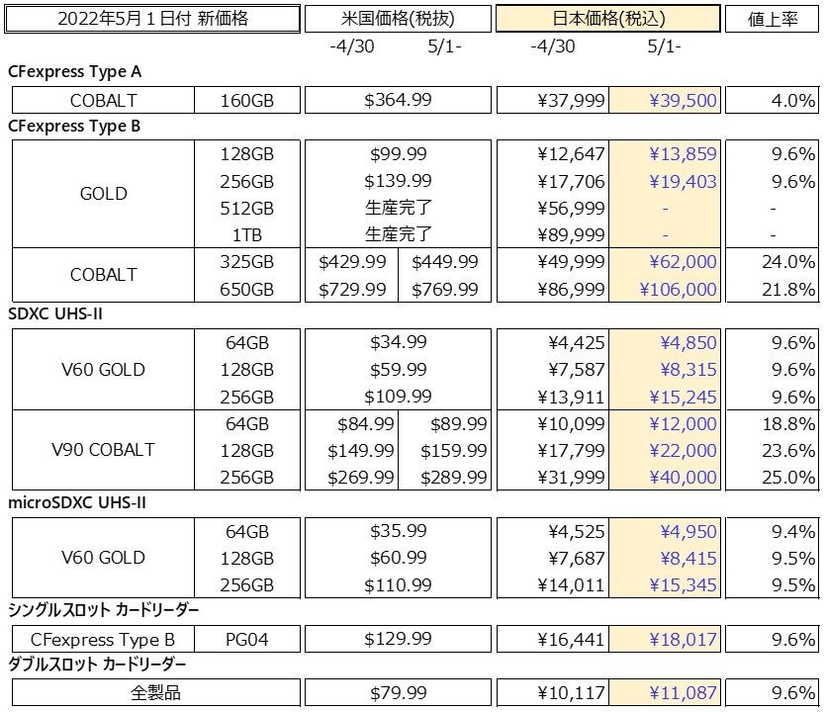Select the '$84.99' old US price
The height and width of the screenshot is (712, 825).
coord(366,424)
